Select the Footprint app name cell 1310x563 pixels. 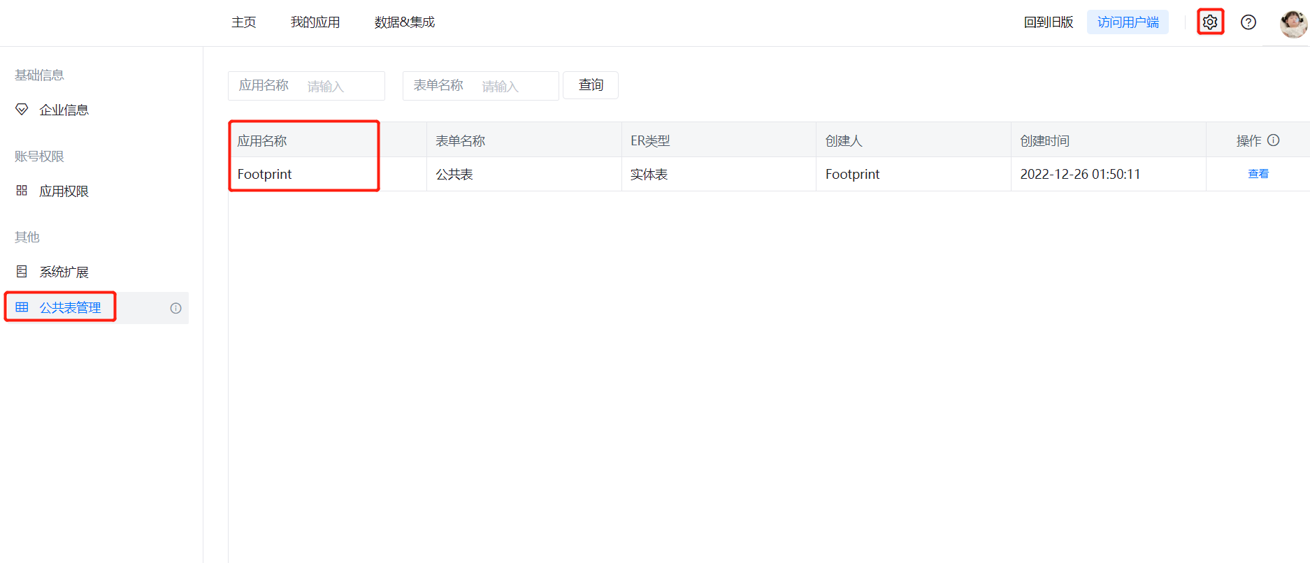(265, 174)
